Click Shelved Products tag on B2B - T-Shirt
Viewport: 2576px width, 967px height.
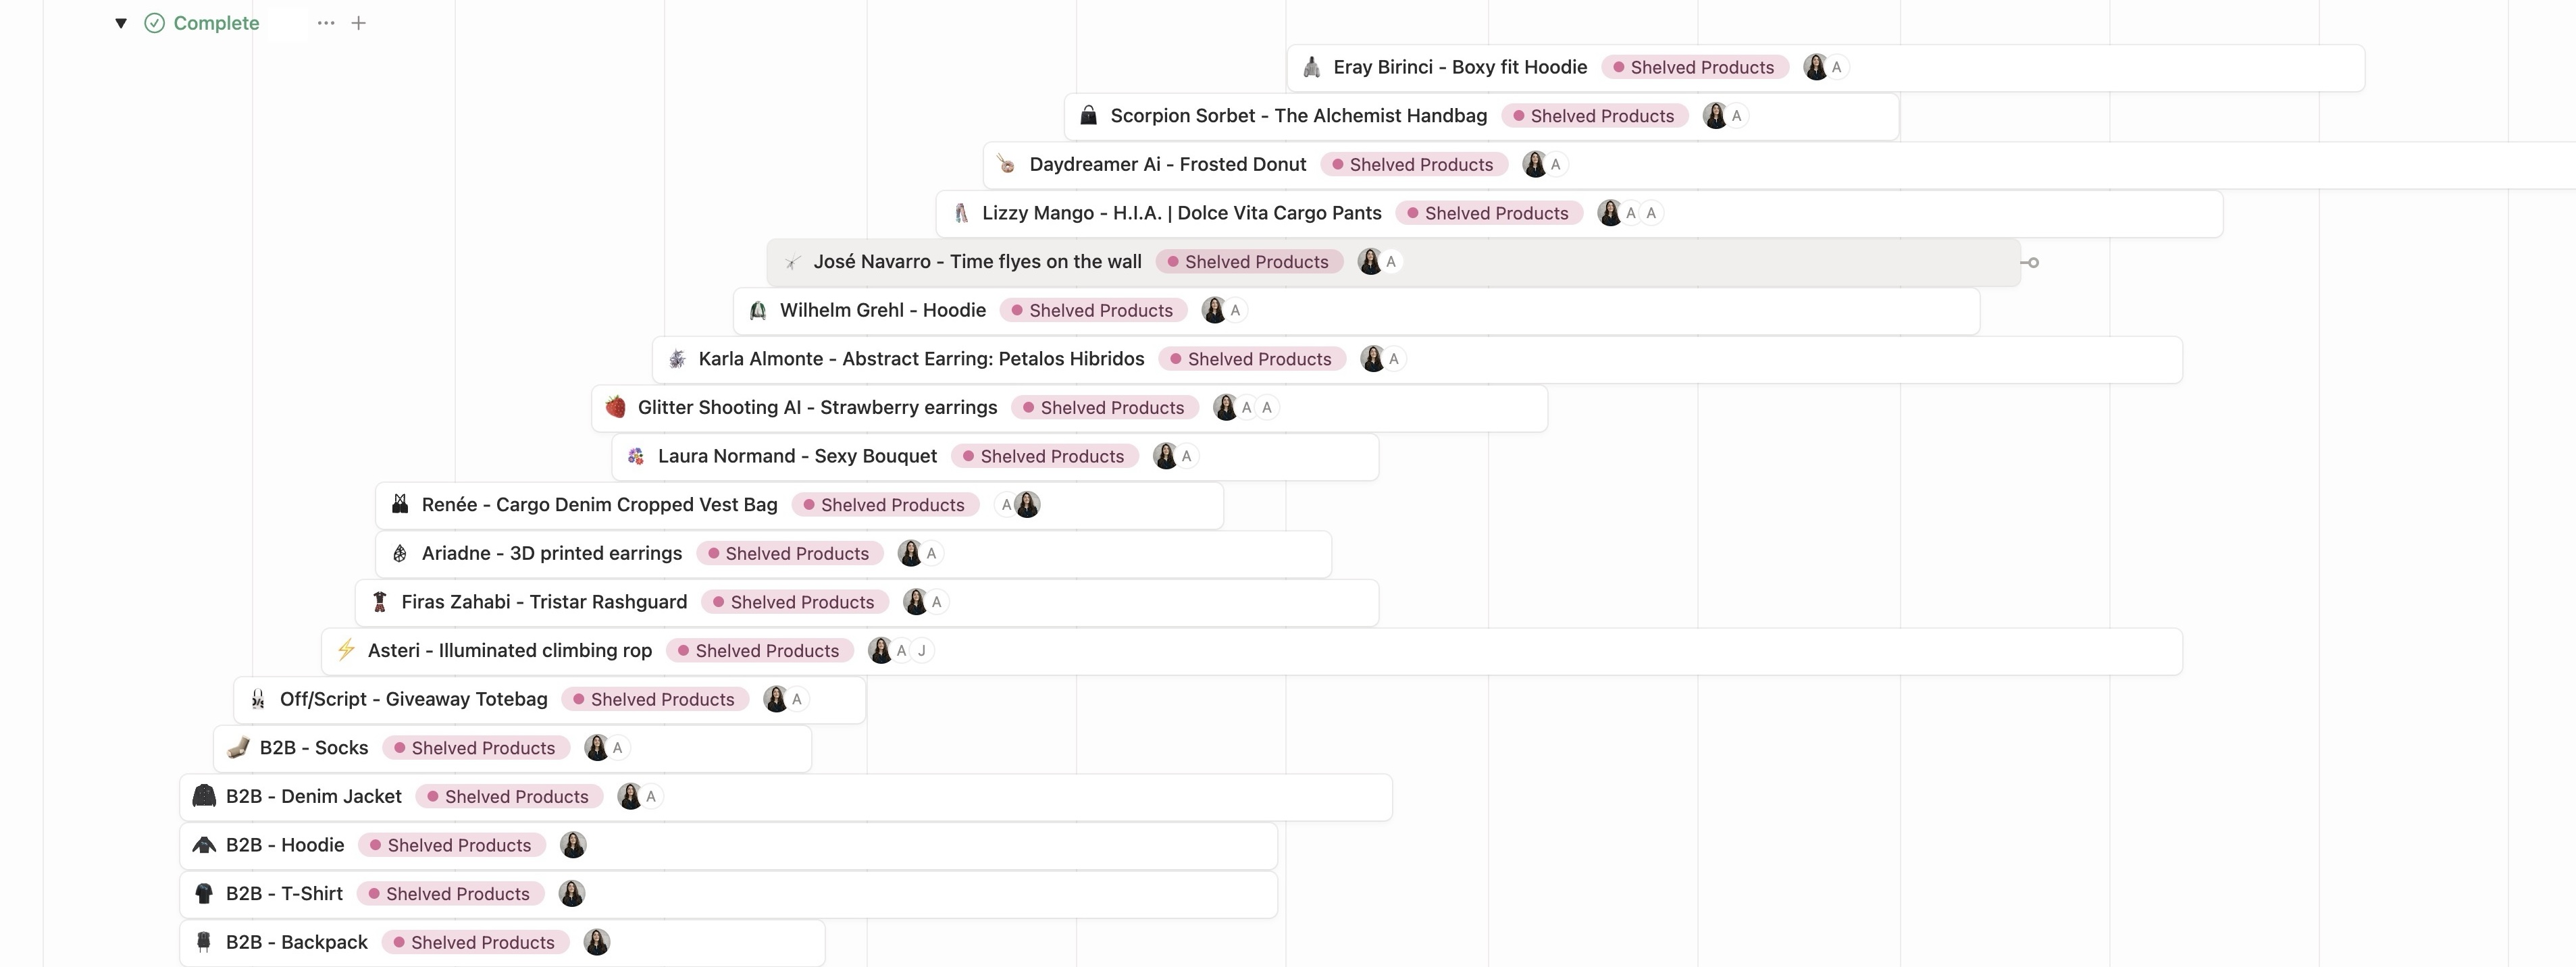451,894
